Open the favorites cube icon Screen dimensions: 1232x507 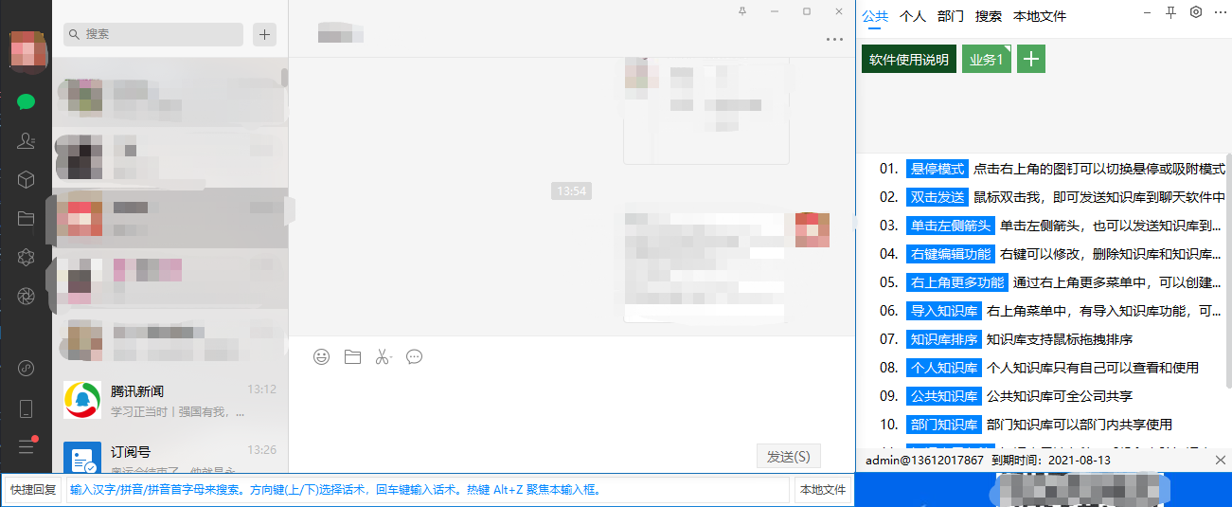pyautogui.click(x=26, y=179)
